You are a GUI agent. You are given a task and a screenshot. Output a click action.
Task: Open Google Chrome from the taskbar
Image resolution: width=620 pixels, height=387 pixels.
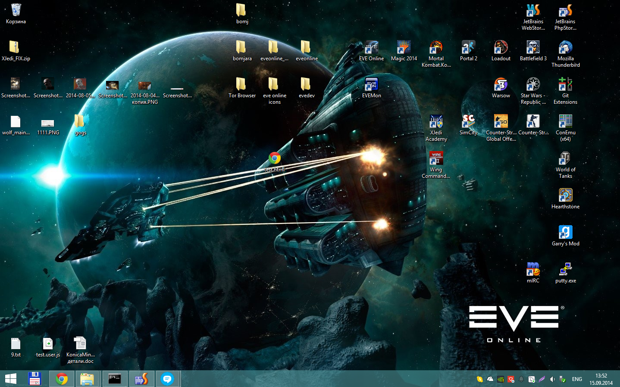pyautogui.click(x=62, y=379)
